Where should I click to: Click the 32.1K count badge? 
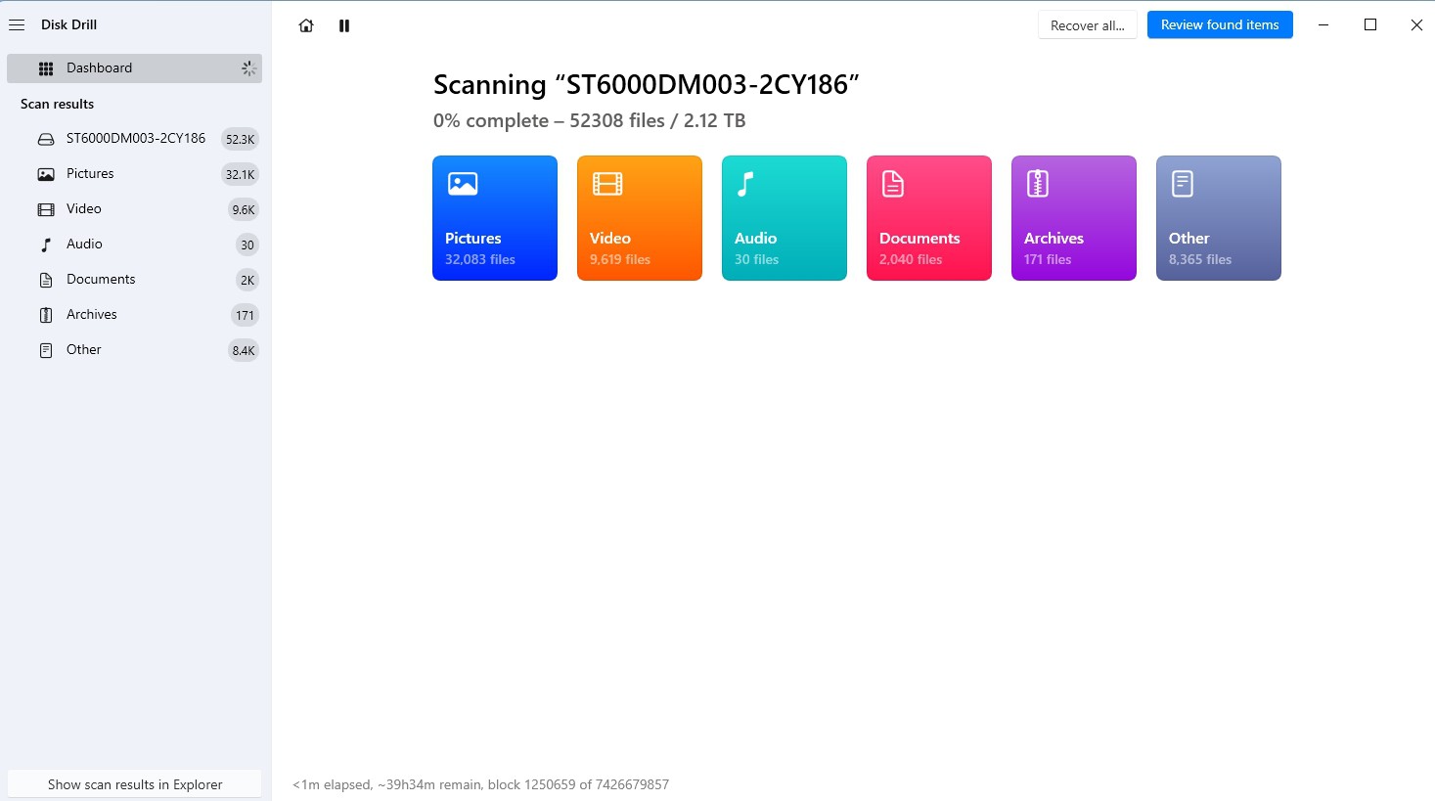tap(240, 174)
